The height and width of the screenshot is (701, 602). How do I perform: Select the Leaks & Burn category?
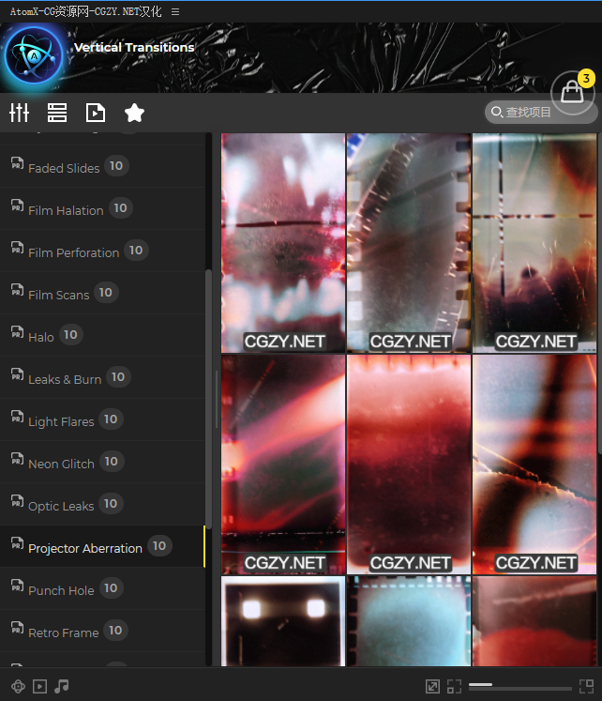click(x=103, y=378)
